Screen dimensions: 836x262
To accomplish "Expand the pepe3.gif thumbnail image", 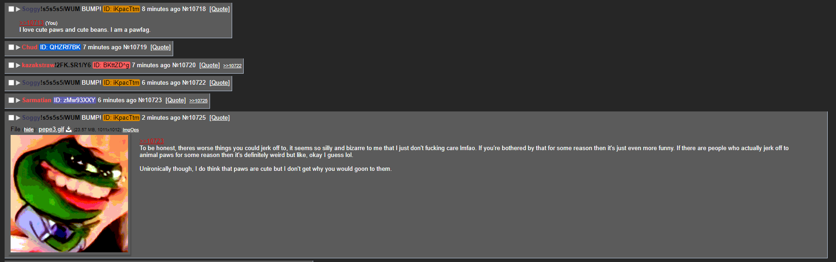I will tap(70, 194).
